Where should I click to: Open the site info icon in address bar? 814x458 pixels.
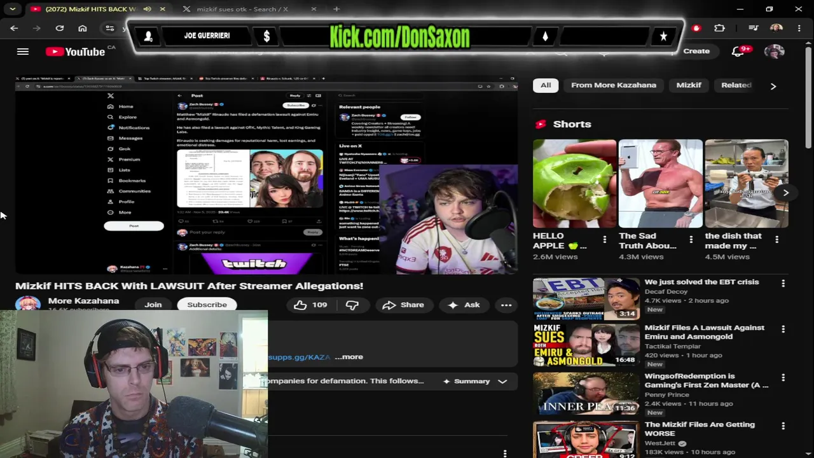point(109,28)
